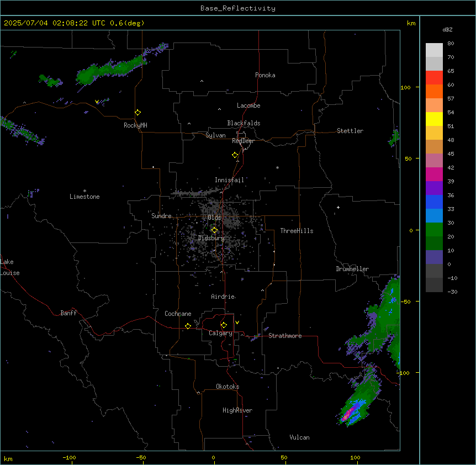Click the yellow V marker east of Calgary
This screenshot has width=476, height=465.
pyautogui.click(x=237, y=323)
